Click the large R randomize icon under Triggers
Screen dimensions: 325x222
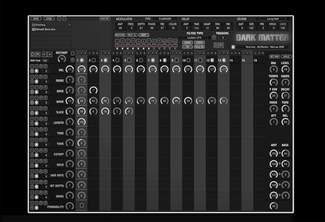pyautogui.click(x=221, y=45)
